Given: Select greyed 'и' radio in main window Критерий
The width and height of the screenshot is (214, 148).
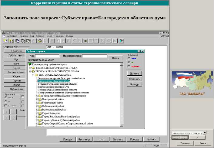Looking at the screenshot, I should (6, 101).
